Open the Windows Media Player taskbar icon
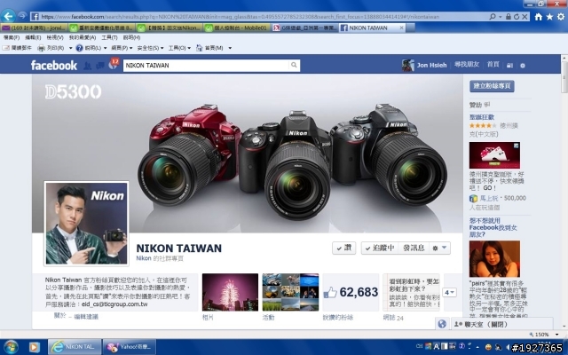 coord(34,347)
